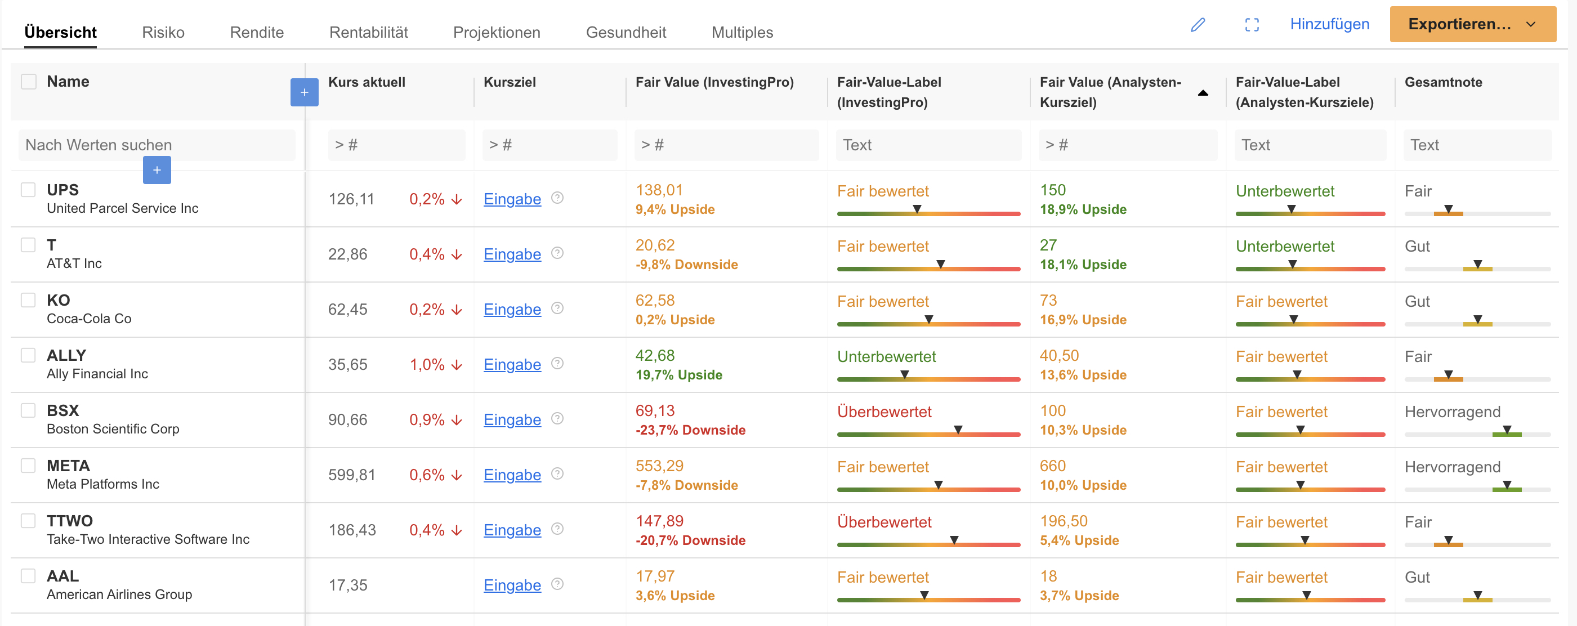The height and width of the screenshot is (626, 1577).
Task: Add column with plus button beside Name header
Action: pos(304,92)
